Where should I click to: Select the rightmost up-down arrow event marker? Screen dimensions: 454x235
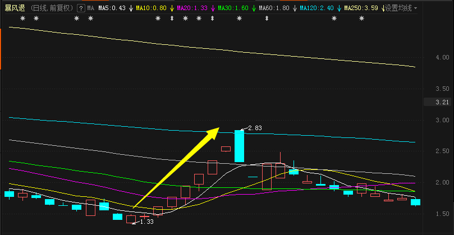267,19
